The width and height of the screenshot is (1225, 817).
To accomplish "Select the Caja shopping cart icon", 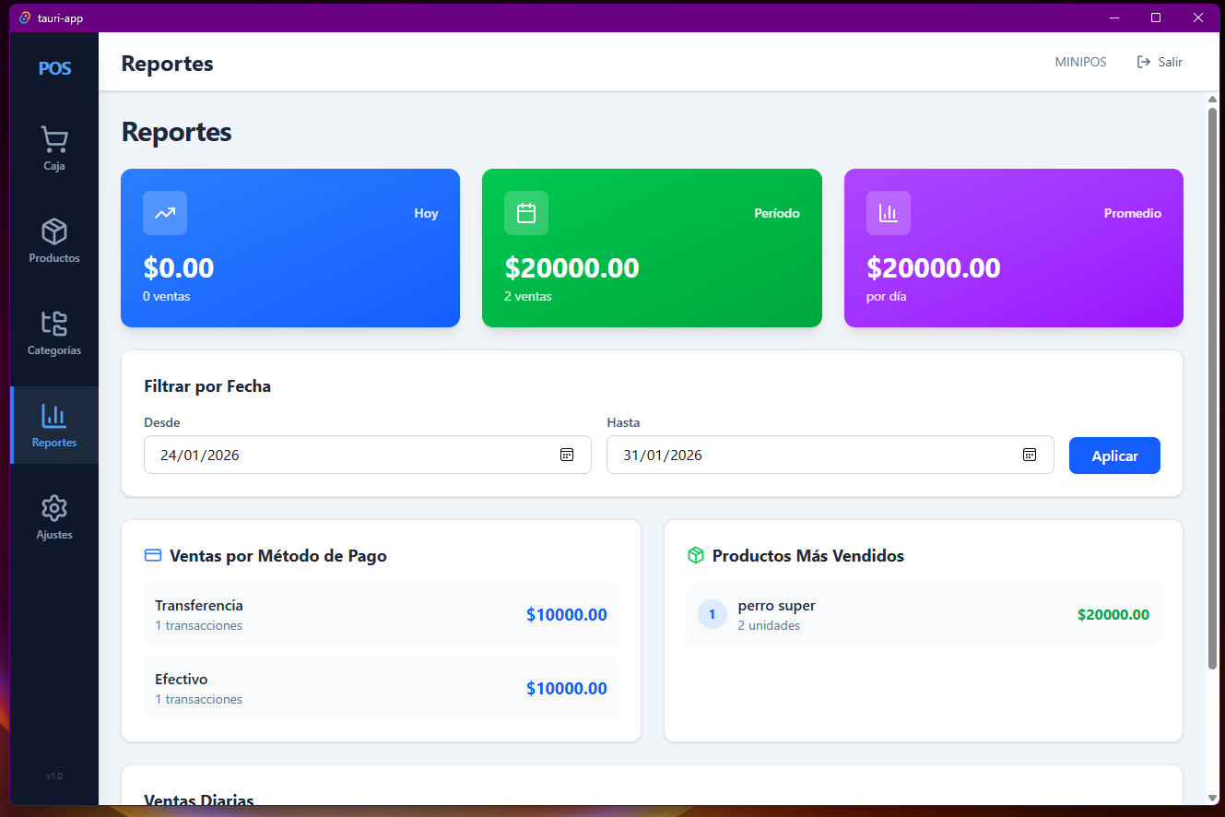I will coord(54,139).
